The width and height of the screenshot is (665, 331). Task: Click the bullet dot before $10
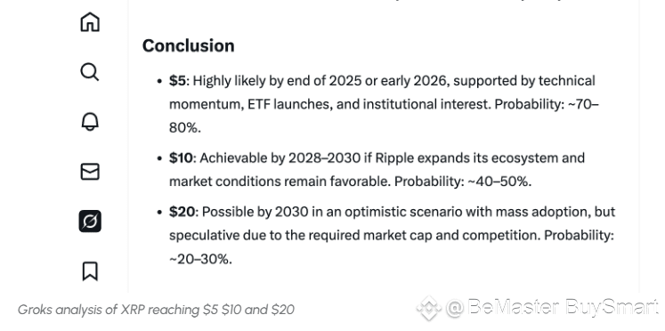pos(159,158)
